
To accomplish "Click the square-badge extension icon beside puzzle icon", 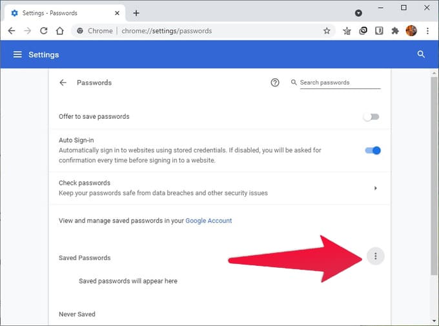I will pos(379,30).
